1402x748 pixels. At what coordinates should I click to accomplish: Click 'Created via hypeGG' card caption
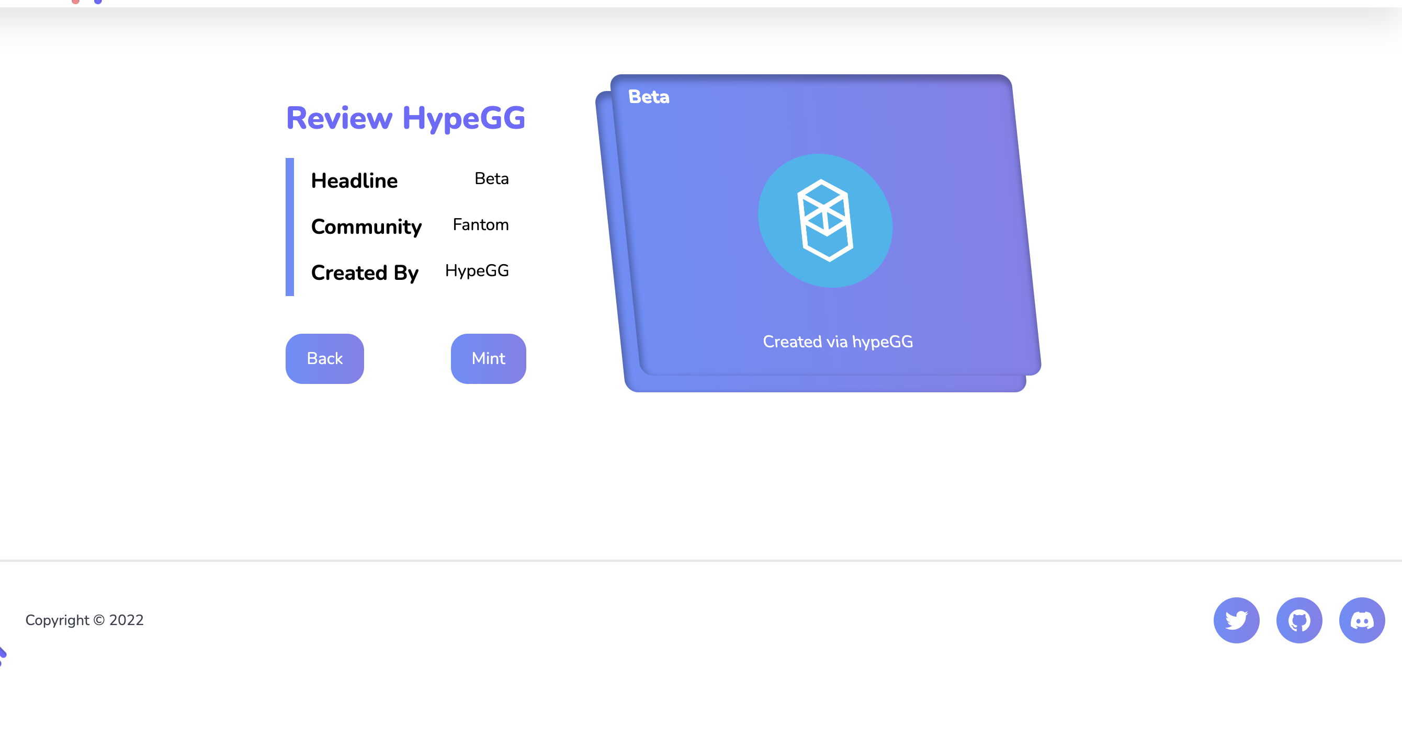837,342
